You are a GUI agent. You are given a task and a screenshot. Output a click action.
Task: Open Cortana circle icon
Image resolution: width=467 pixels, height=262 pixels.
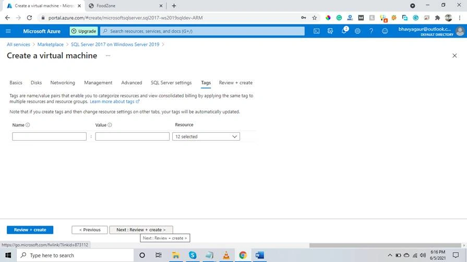click(x=142, y=255)
